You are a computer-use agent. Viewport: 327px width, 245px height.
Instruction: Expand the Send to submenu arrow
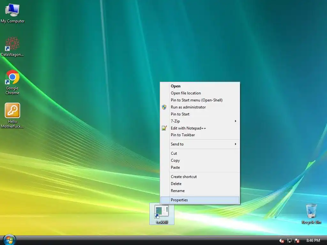click(235, 144)
